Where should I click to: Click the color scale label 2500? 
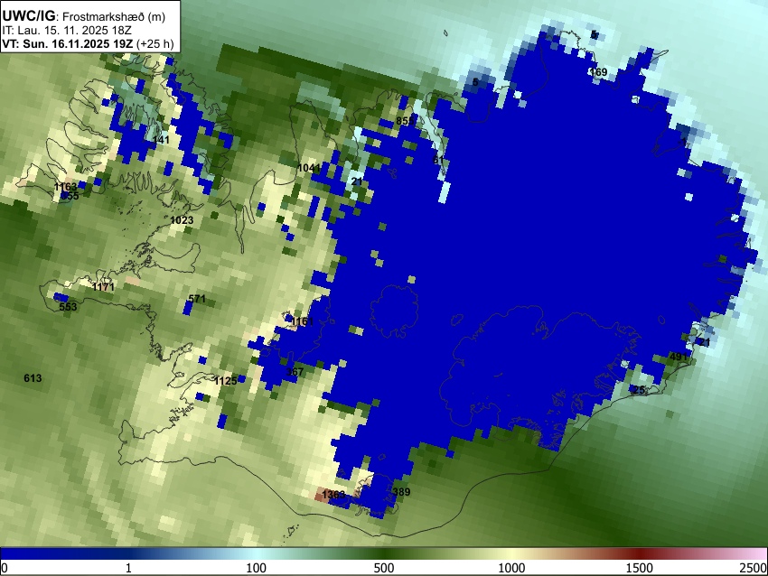pyautogui.click(x=754, y=568)
